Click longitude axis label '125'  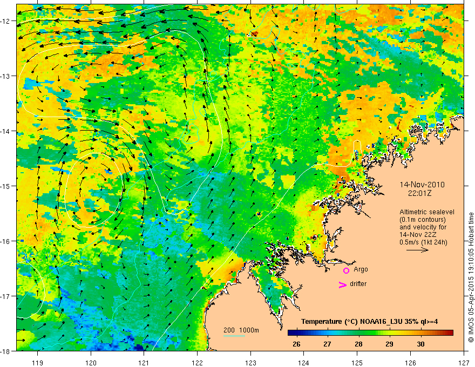(357, 363)
